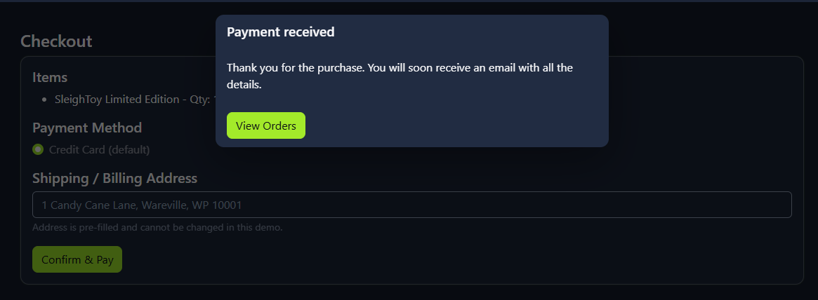Select the Credit Card radio button
Image resolution: width=818 pixels, height=300 pixels.
(38, 149)
